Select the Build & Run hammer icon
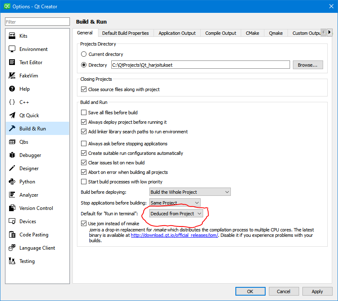 point(12,129)
